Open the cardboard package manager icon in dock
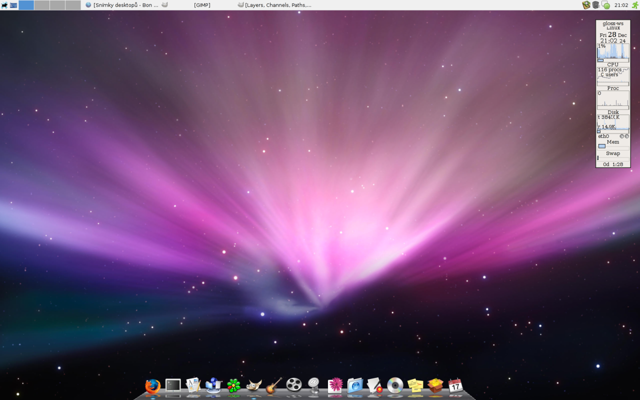Screen dimensions: 640x400 point(435,385)
